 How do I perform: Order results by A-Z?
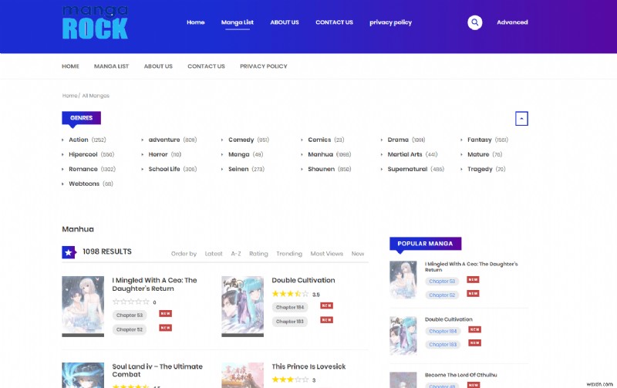tap(236, 254)
